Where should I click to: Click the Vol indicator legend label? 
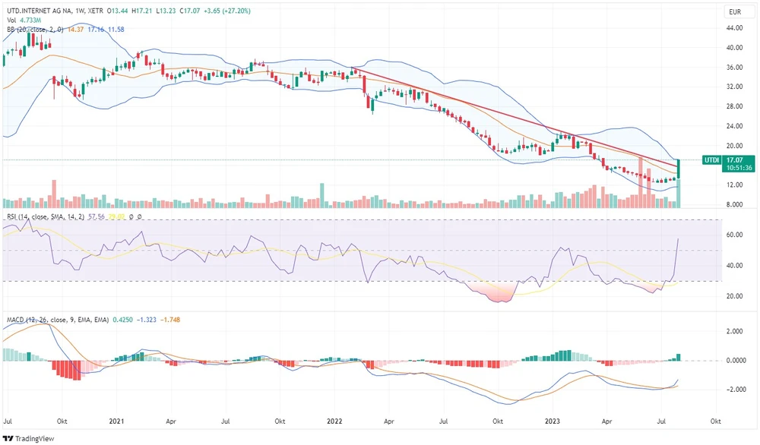click(x=11, y=20)
